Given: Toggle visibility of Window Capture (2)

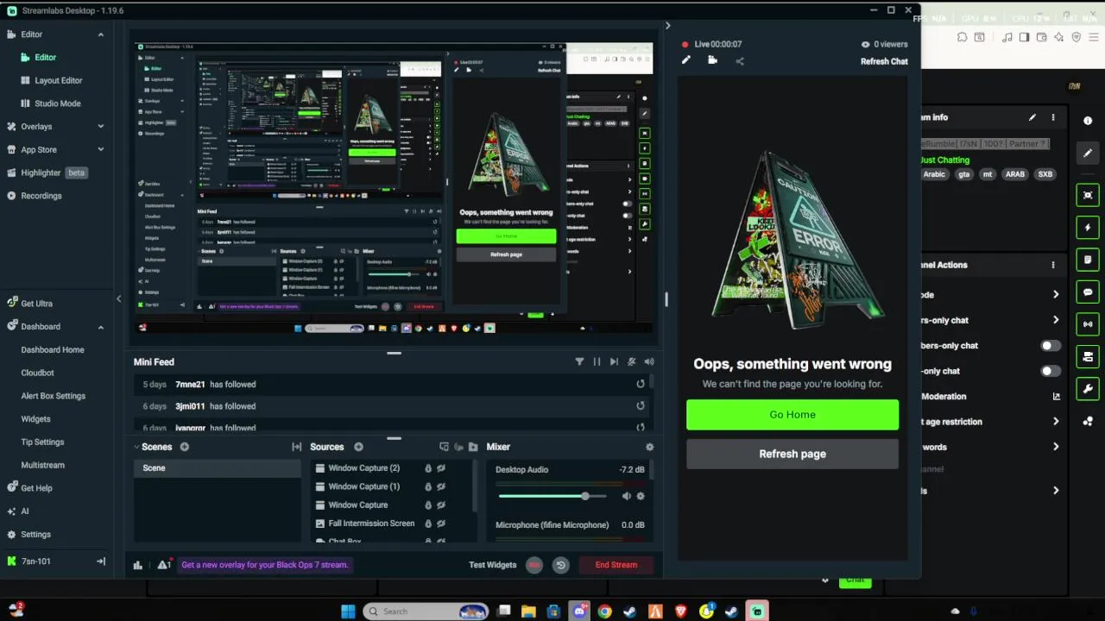Looking at the screenshot, I should click(x=441, y=468).
